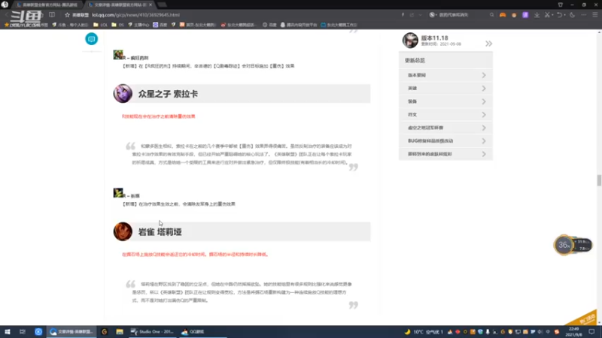This screenshot has width=602, height=338.
Task: Click the search magnifier icon
Action: [492, 15]
